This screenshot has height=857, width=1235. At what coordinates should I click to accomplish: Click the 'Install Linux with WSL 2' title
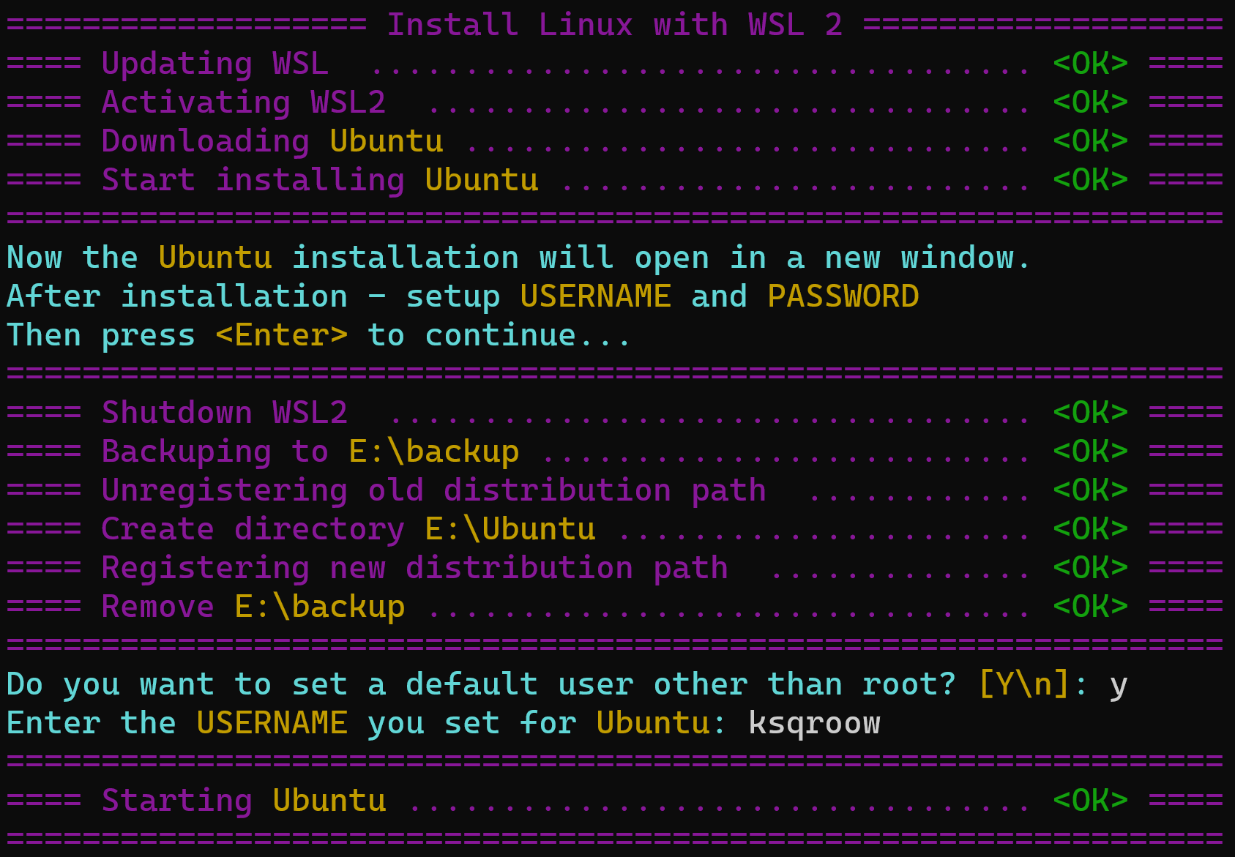614,25
